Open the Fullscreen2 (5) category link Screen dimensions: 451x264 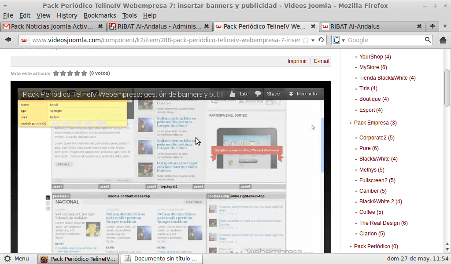point(377,180)
